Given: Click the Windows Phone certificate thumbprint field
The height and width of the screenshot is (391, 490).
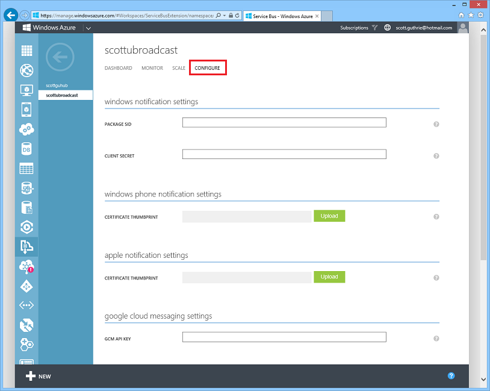Looking at the screenshot, I should pos(247,216).
